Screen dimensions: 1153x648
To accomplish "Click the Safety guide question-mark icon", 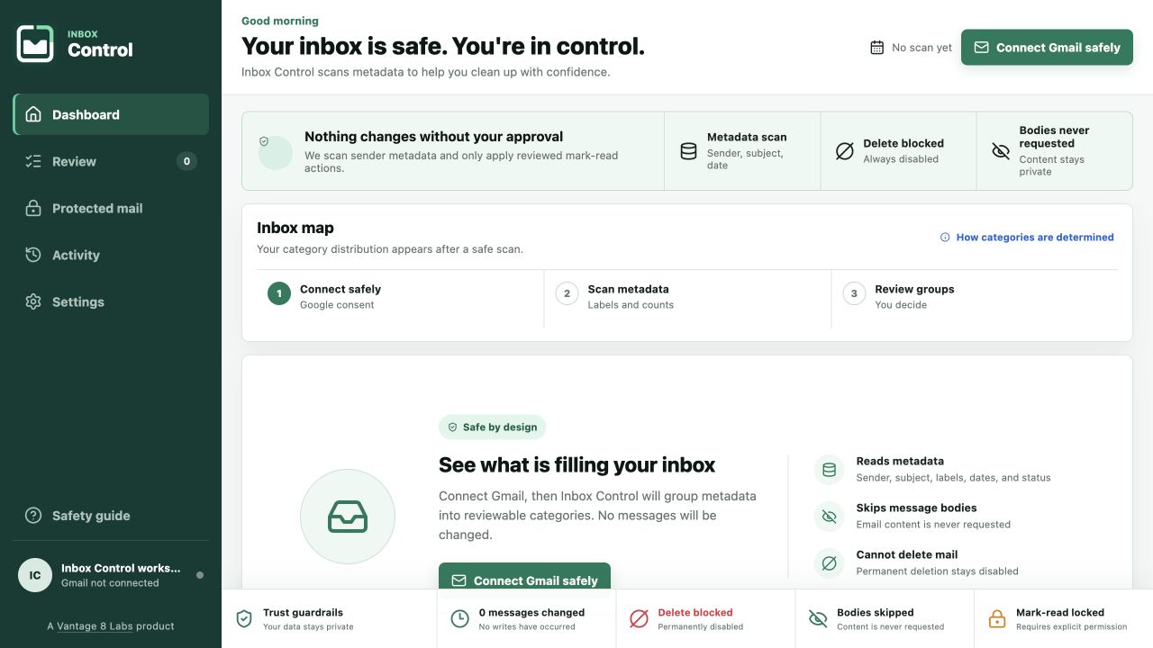I will pyautogui.click(x=33, y=516).
